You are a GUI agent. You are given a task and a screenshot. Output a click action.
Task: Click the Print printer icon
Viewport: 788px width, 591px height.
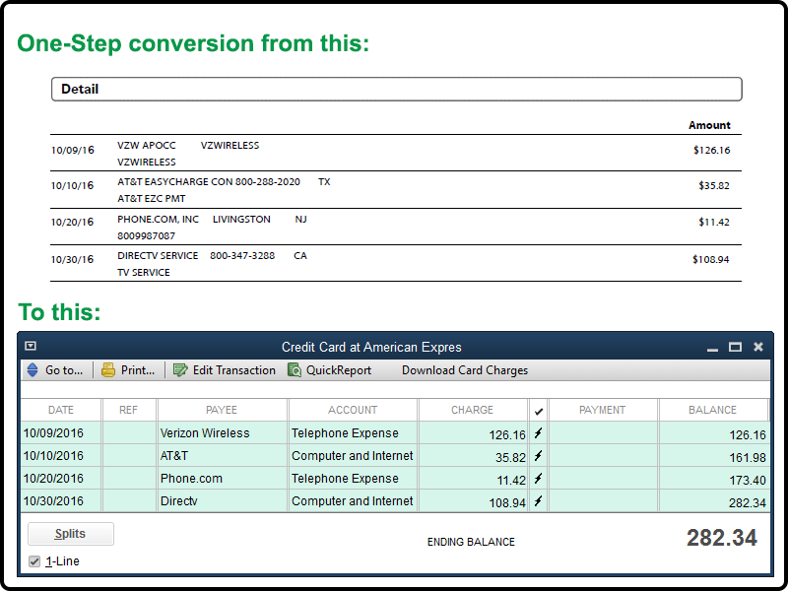click(108, 370)
